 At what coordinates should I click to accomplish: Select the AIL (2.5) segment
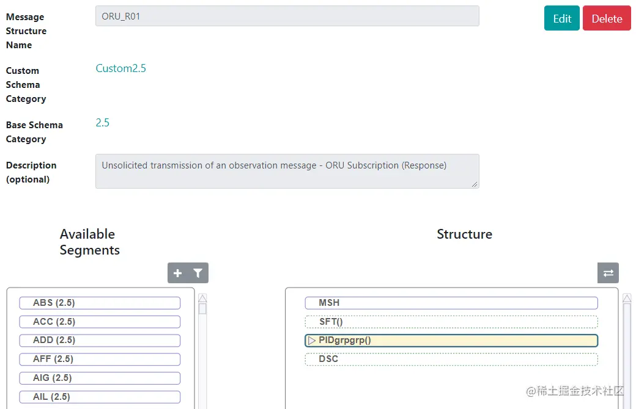point(100,397)
